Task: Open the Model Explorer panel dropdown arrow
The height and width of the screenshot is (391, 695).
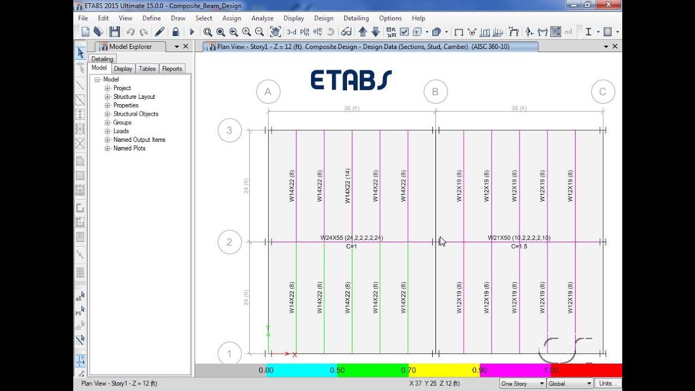Action: (x=176, y=47)
